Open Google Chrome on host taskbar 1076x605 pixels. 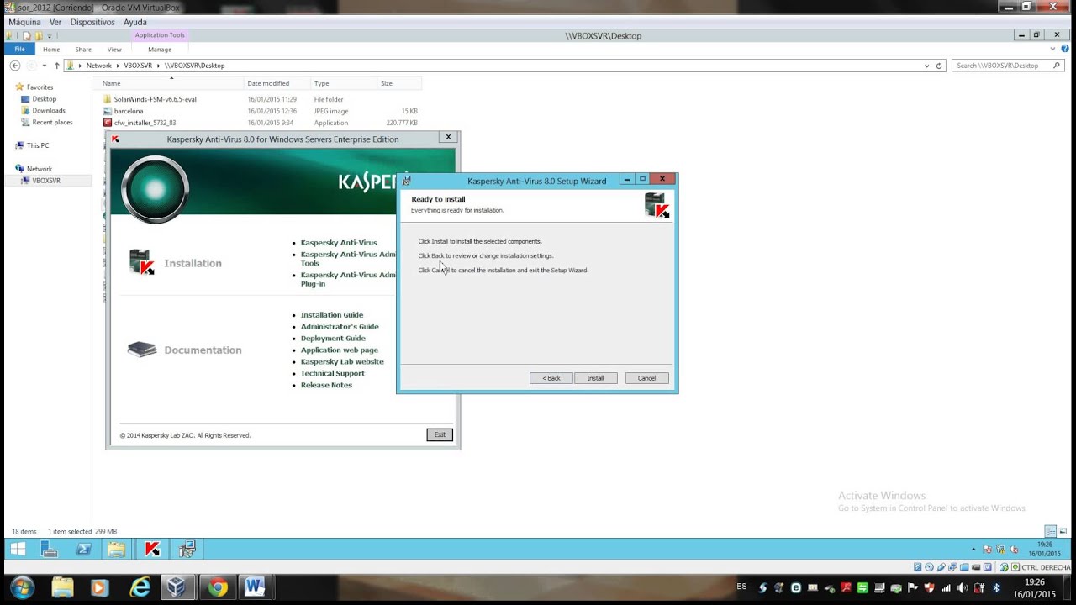click(x=217, y=588)
